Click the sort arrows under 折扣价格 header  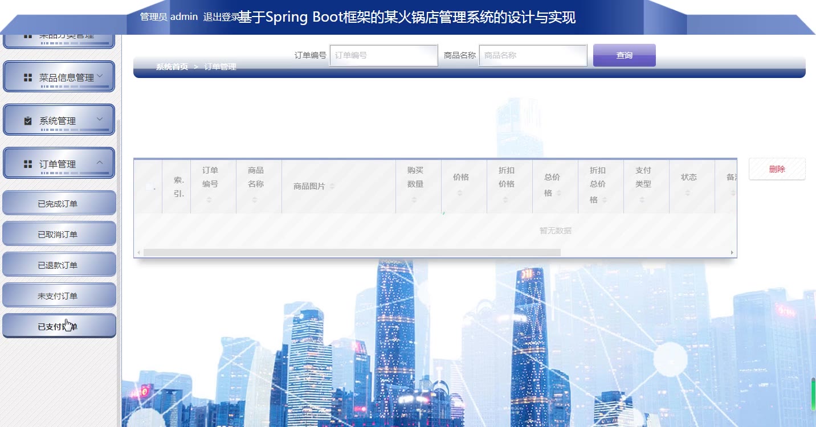[x=505, y=200]
